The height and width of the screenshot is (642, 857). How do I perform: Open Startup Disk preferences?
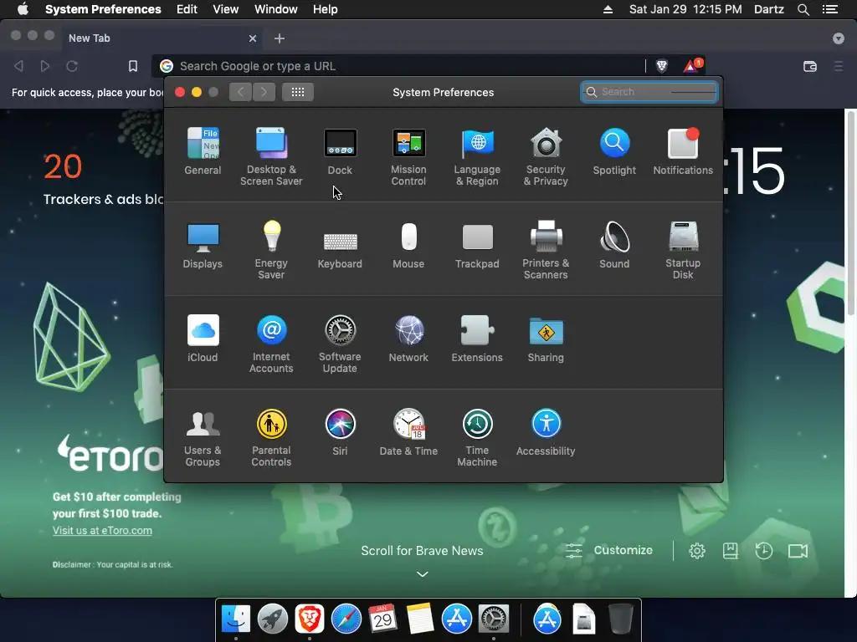pyautogui.click(x=683, y=251)
